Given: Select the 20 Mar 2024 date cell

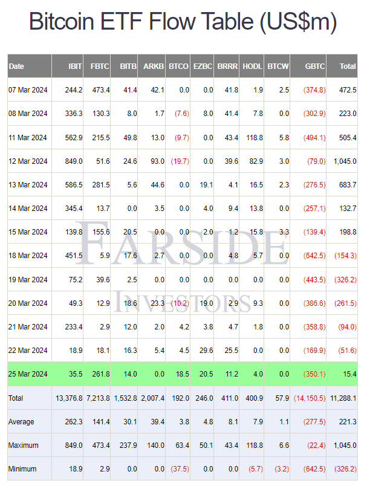Looking at the screenshot, I should point(30,303).
